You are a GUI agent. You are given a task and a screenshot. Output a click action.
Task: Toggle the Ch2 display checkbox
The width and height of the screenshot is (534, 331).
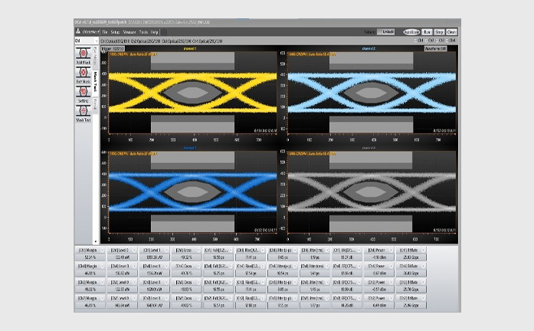pyautogui.click(x=427, y=41)
